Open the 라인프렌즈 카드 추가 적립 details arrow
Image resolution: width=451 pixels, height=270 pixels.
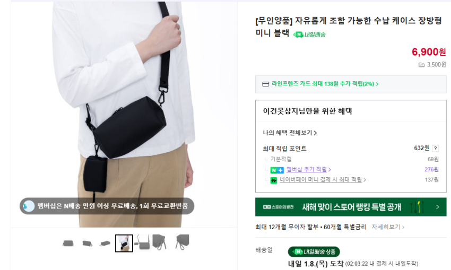click(x=377, y=84)
